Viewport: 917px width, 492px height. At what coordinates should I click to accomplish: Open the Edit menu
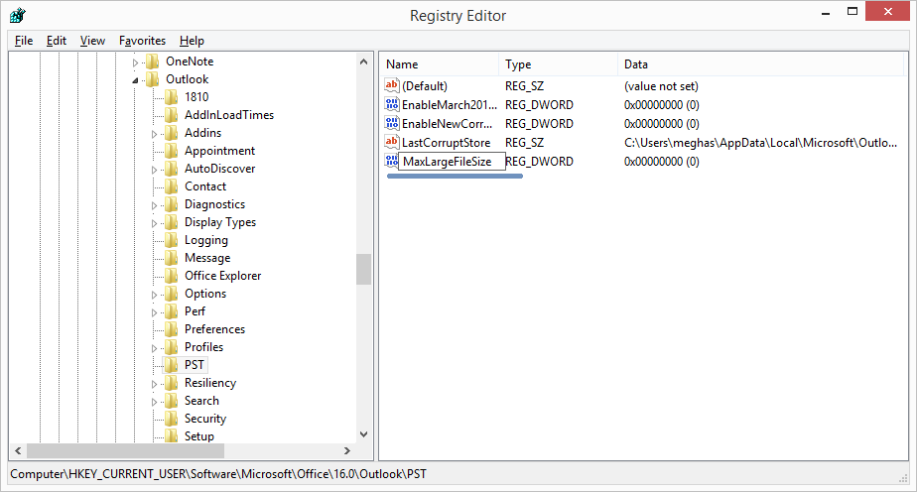[x=57, y=41]
